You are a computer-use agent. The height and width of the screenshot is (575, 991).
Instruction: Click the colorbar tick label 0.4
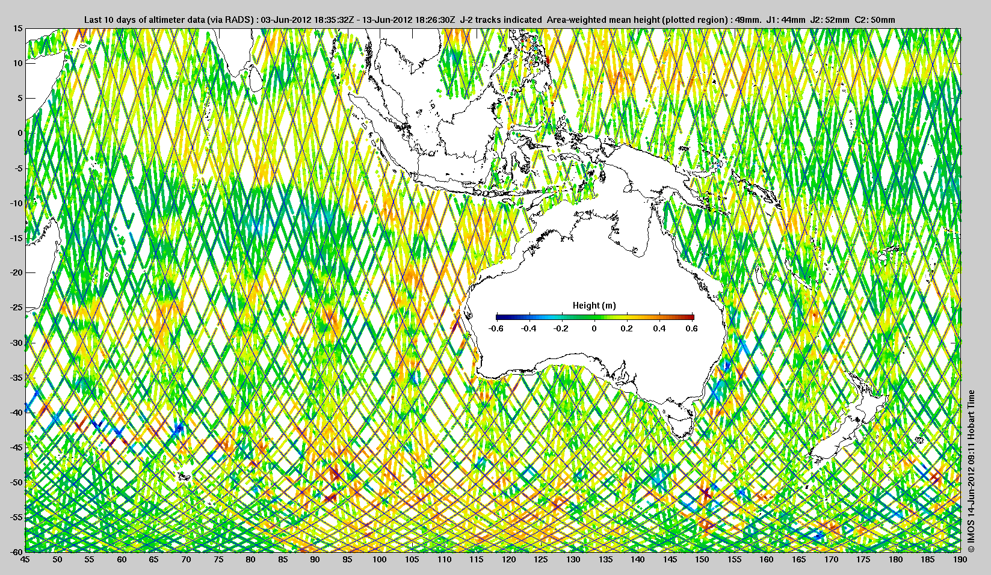[659, 328]
